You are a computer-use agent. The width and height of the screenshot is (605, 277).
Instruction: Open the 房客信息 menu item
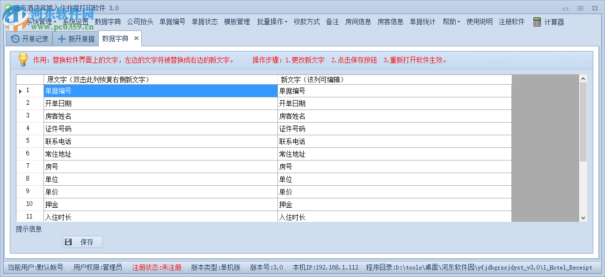390,22
